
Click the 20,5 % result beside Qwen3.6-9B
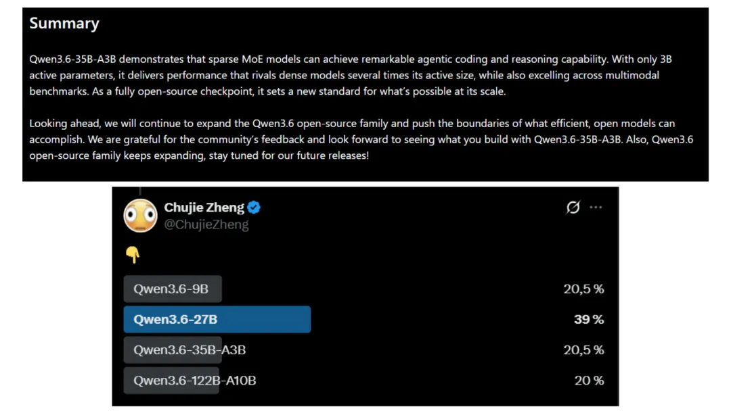(583, 289)
